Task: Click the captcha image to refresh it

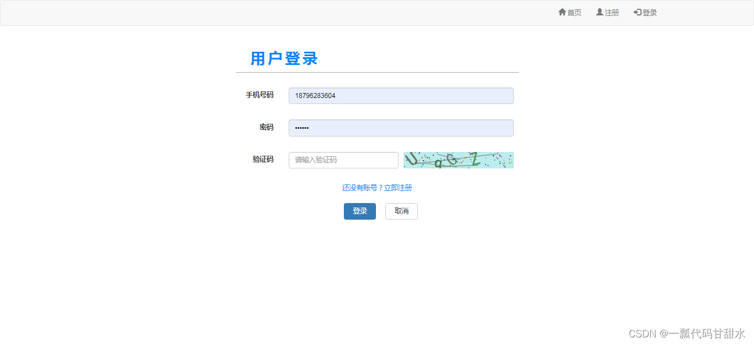Action: tap(459, 160)
